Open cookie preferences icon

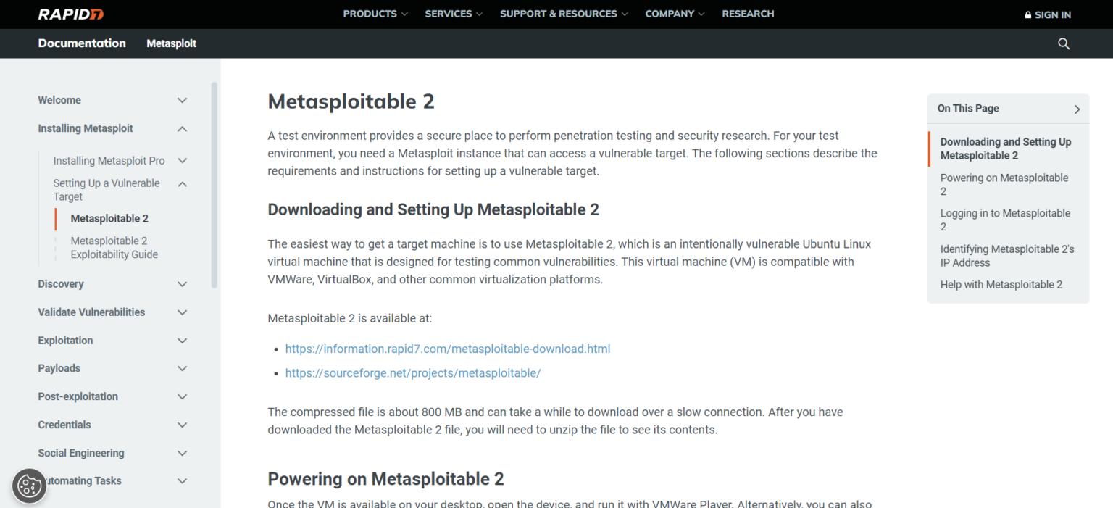point(29,486)
